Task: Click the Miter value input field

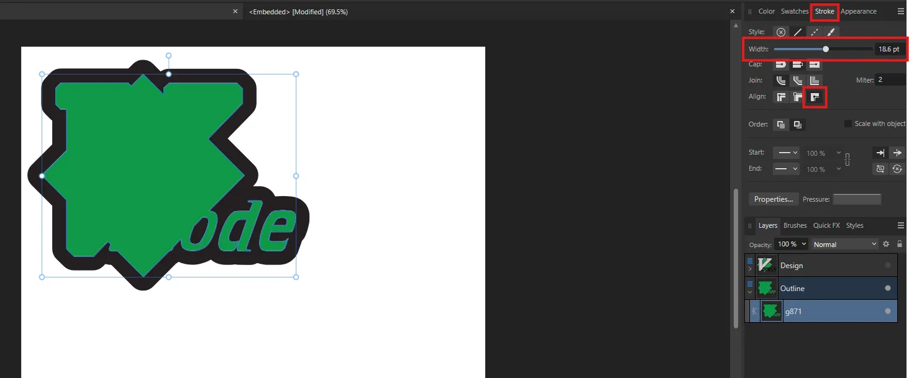Action: (x=890, y=79)
